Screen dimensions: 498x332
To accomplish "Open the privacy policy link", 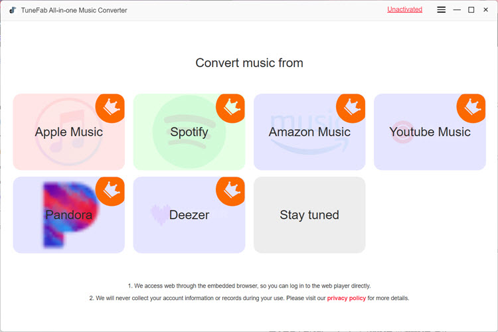I will click(x=347, y=298).
